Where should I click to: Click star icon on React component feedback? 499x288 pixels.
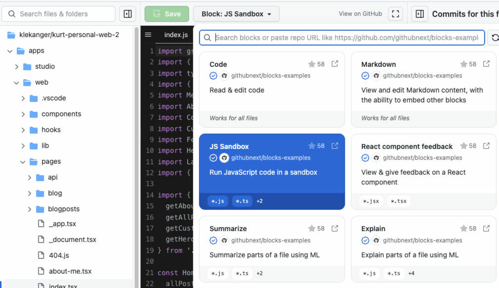click(463, 146)
